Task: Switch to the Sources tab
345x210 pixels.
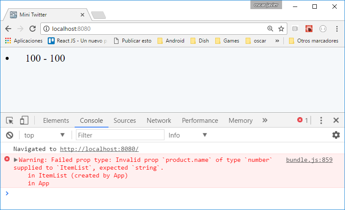Action: [125, 121]
